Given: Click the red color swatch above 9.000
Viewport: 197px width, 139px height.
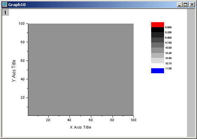Looking at the screenshot, I should pos(158,25).
